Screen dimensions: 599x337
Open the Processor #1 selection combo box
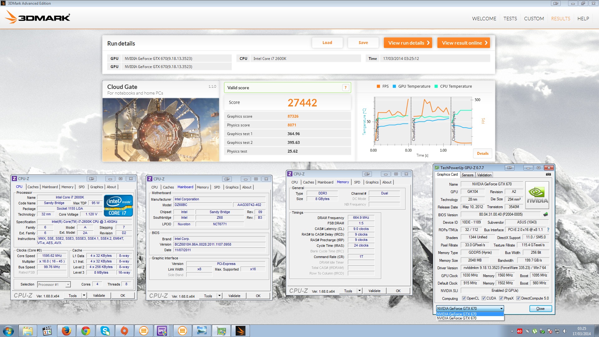(54, 284)
